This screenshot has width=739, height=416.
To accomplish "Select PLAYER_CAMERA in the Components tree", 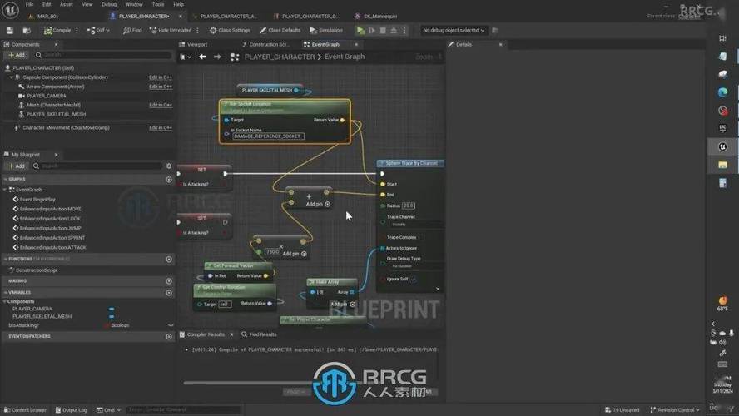I will point(47,96).
